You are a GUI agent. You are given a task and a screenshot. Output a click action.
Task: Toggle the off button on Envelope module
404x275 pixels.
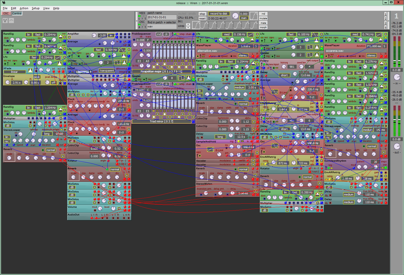[x=53, y=83]
